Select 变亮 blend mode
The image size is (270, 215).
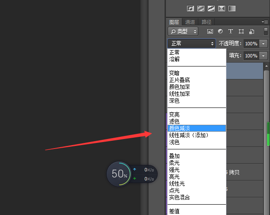pyautogui.click(x=197, y=114)
